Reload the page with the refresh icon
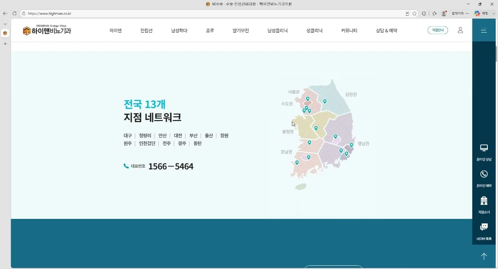 coord(14,14)
